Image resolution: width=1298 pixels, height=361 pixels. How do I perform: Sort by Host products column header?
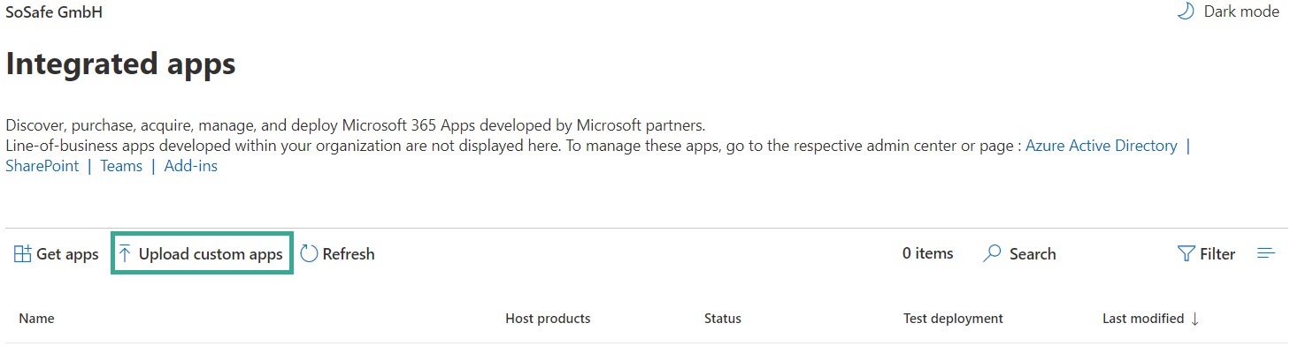548,319
